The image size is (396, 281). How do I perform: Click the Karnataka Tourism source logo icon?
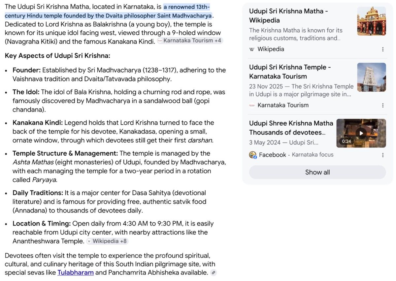click(252, 105)
